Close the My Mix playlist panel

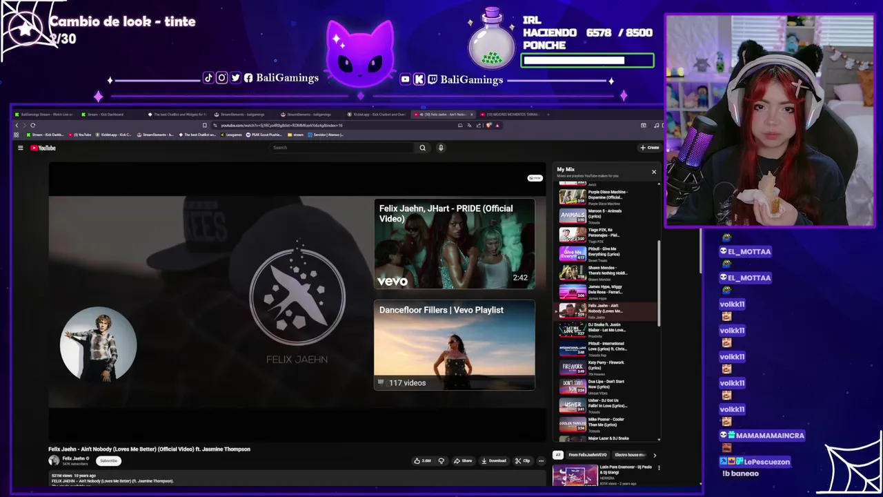pos(654,172)
